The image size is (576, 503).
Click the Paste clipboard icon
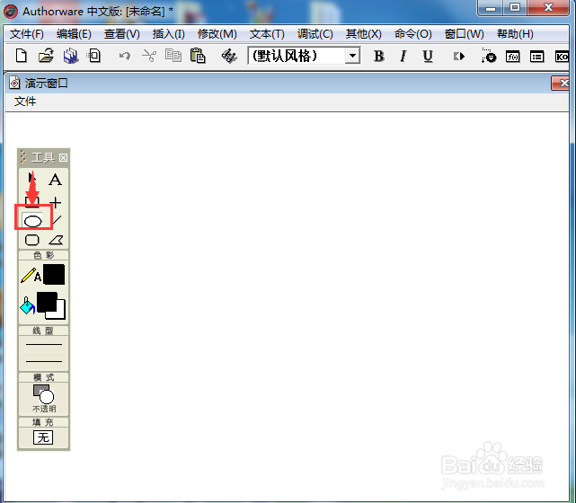point(198,57)
